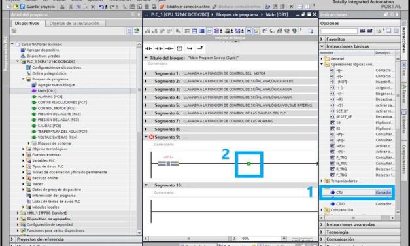Click the copy icon in the main toolbar
This screenshot has width=410, height=246.
(78, 7)
